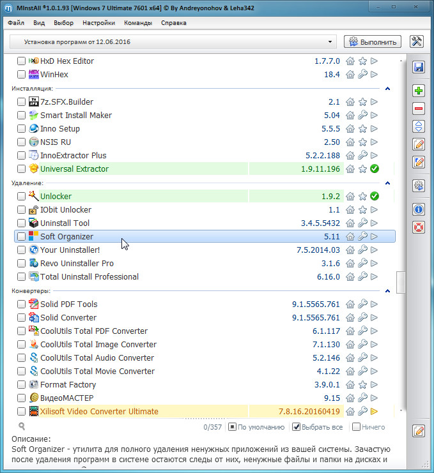
Task: Select CoolUtils Total Audio Converter row
Action: pyautogui.click(x=205, y=357)
